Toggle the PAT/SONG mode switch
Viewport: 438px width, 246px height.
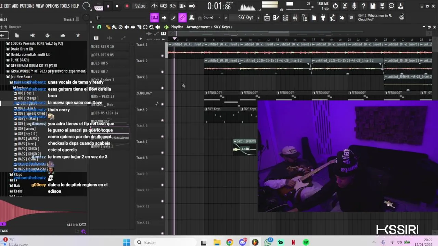pos(99,6)
